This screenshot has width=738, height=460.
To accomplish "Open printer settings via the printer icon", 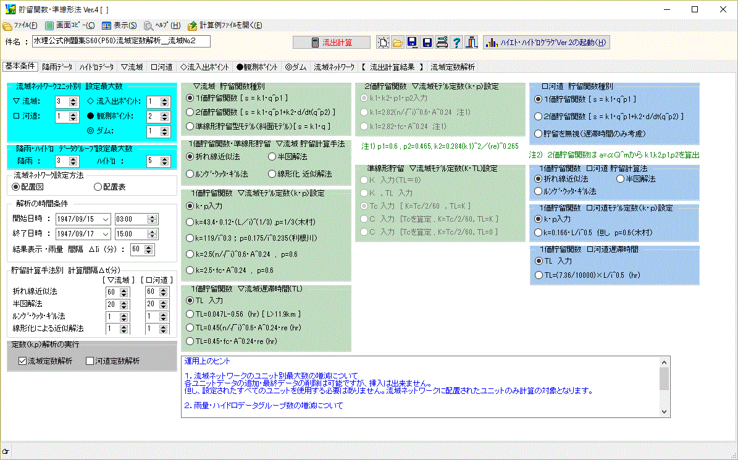I will pyautogui.click(x=441, y=42).
